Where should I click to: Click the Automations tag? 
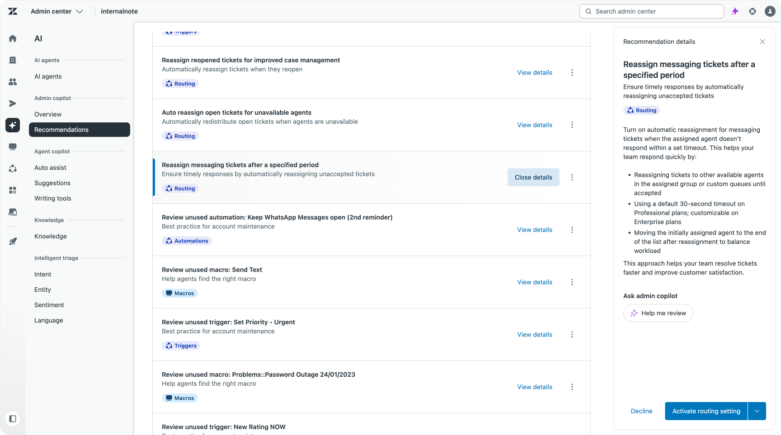(187, 241)
